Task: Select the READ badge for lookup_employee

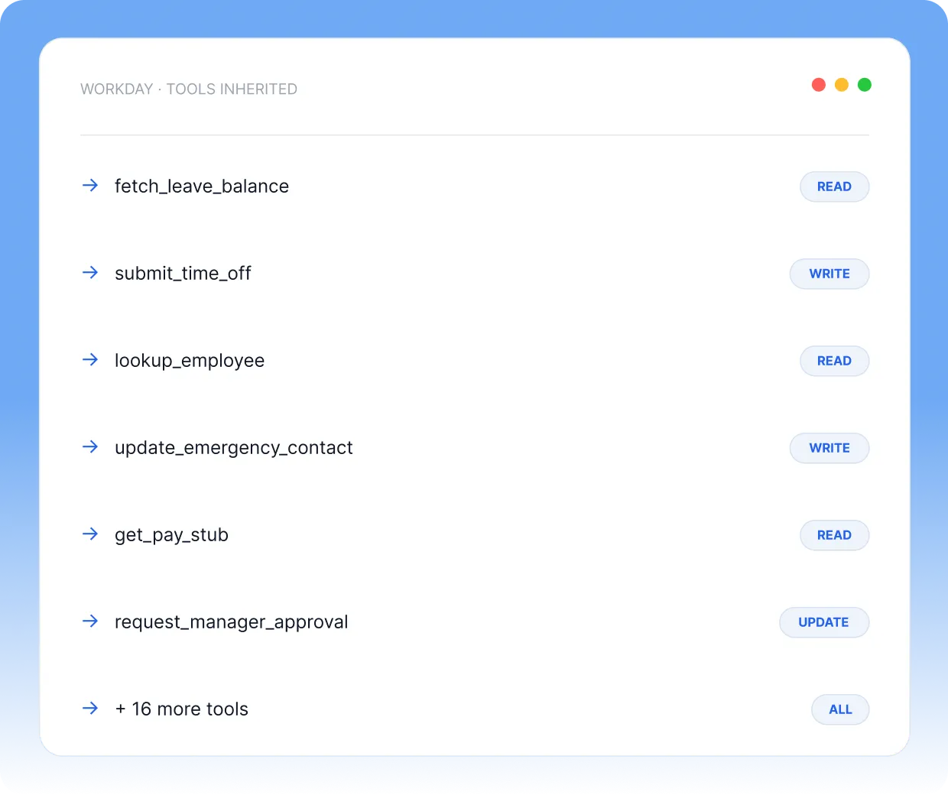Action: point(834,361)
